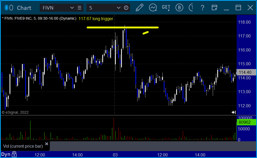
Task: Click the 03 date label on time axis
Action: tap(115, 155)
